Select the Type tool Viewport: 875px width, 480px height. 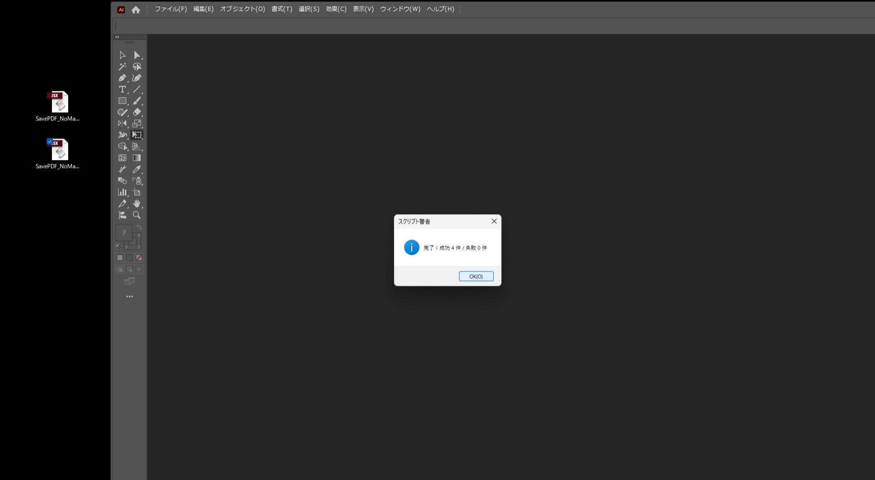click(x=122, y=90)
